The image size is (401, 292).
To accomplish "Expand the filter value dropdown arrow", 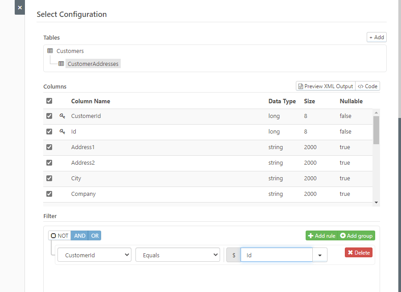I will 320,255.
